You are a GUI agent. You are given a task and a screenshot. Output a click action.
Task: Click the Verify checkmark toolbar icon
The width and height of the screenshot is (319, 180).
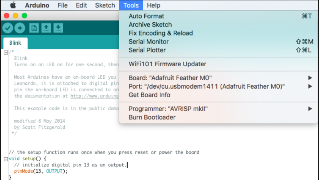(8, 28)
